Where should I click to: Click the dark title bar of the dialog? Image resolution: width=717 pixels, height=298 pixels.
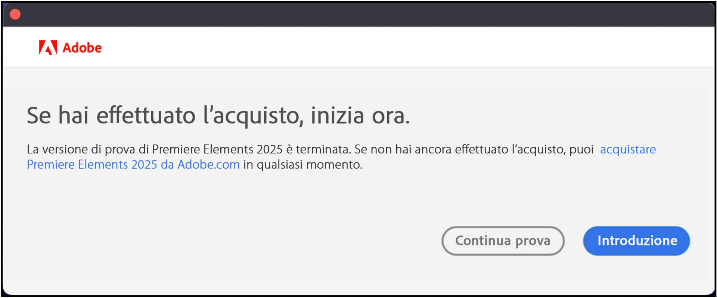point(358,15)
